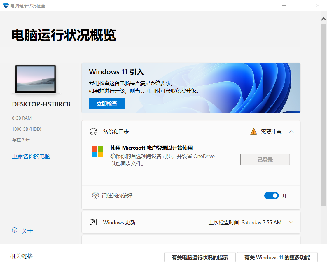Click the laptop device image
This screenshot has width=327, height=268.
point(36,79)
